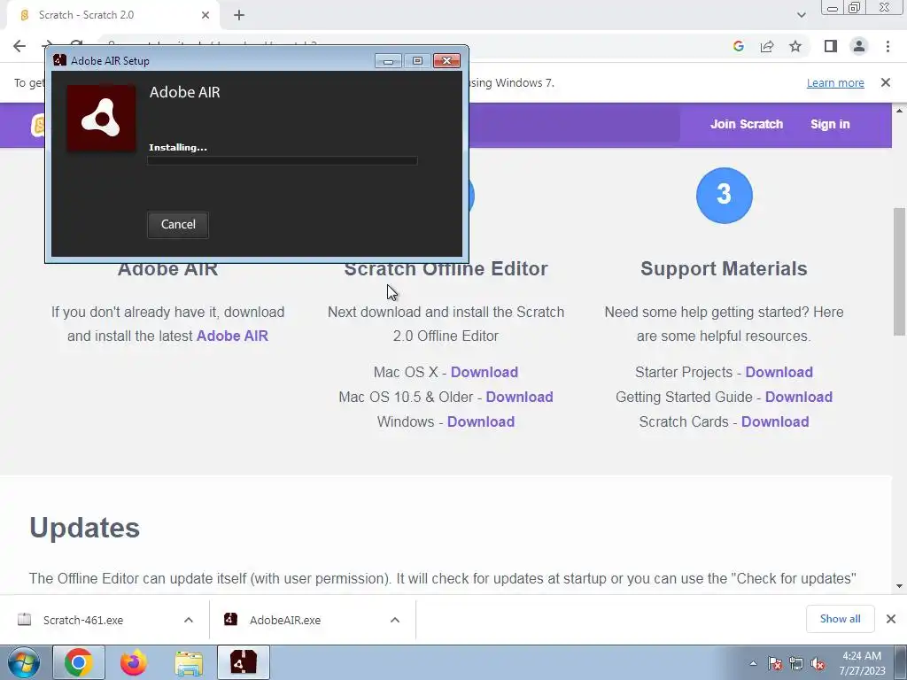This screenshot has height=680, width=907.
Task: Open the downloaded AdobeAIR.exe file
Action: (x=284, y=620)
